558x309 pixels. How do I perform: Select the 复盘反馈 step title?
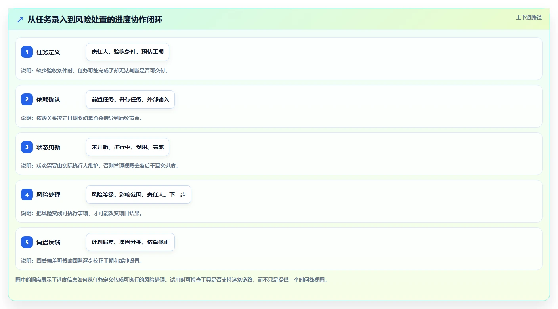(48, 242)
